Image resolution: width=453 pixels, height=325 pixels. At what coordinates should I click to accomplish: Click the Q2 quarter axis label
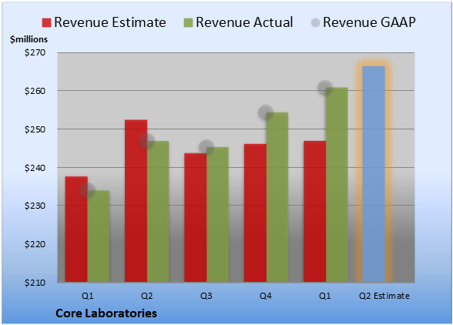coord(146,296)
